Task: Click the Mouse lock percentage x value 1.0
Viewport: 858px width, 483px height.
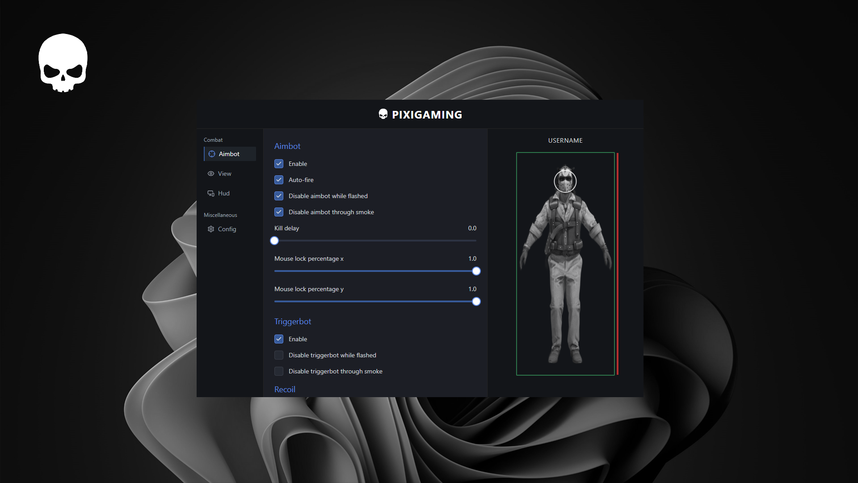Action: [x=472, y=258]
